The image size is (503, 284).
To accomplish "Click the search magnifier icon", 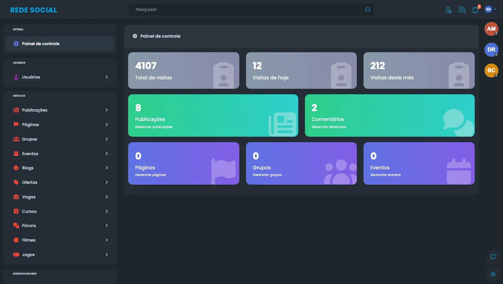I will click(368, 9).
